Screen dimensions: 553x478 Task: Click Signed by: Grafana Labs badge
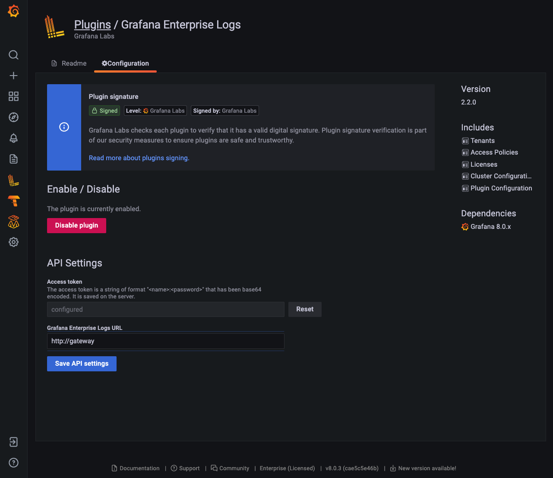click(225, 111)
